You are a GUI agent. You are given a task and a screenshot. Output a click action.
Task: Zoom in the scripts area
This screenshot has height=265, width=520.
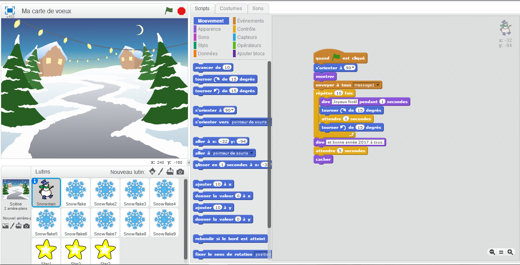(510, 252)
